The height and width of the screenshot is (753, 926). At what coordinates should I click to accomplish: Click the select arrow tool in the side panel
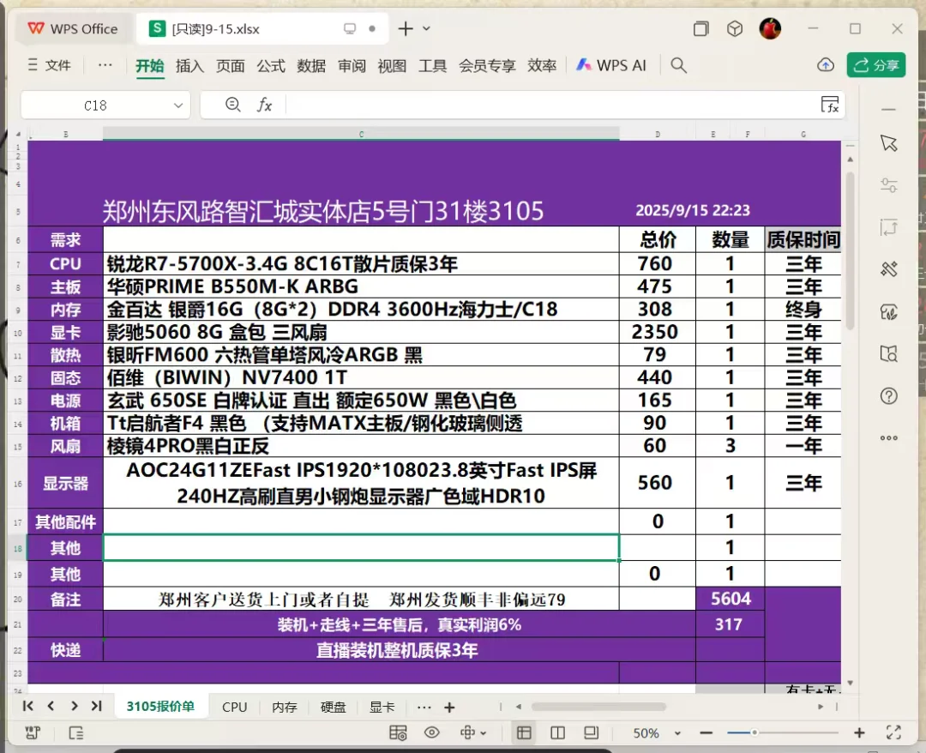tap(889, 143)
